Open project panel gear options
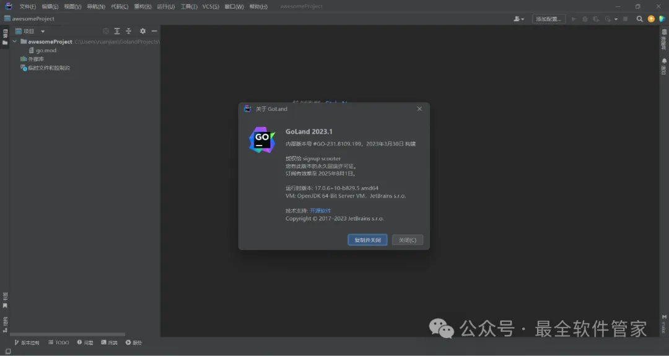 [x=143, y=31]
